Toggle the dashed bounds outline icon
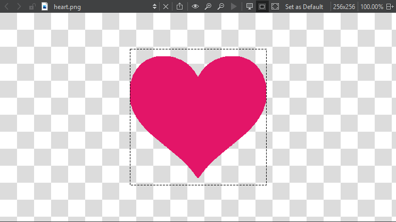Viewport: 396px width, 222px height. [262, 6]
